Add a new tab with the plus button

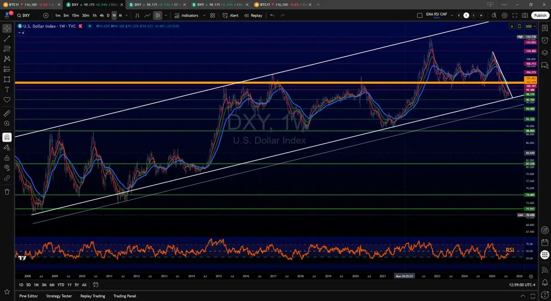[x=318, y=4]
